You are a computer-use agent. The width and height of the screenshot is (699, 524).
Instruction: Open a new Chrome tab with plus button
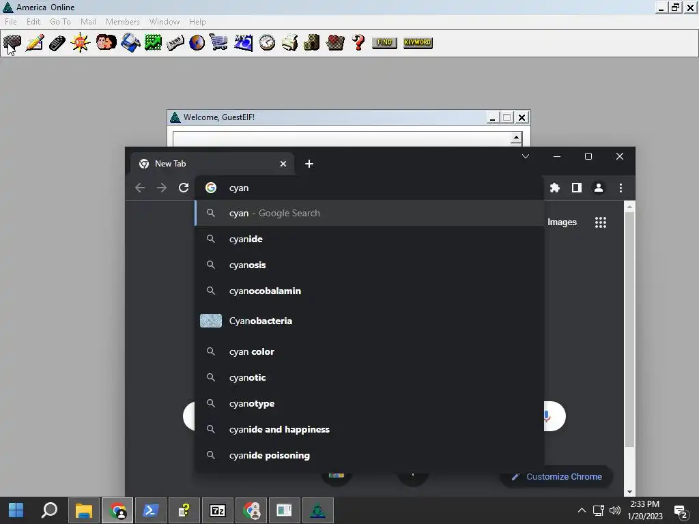tap(309, 164)
